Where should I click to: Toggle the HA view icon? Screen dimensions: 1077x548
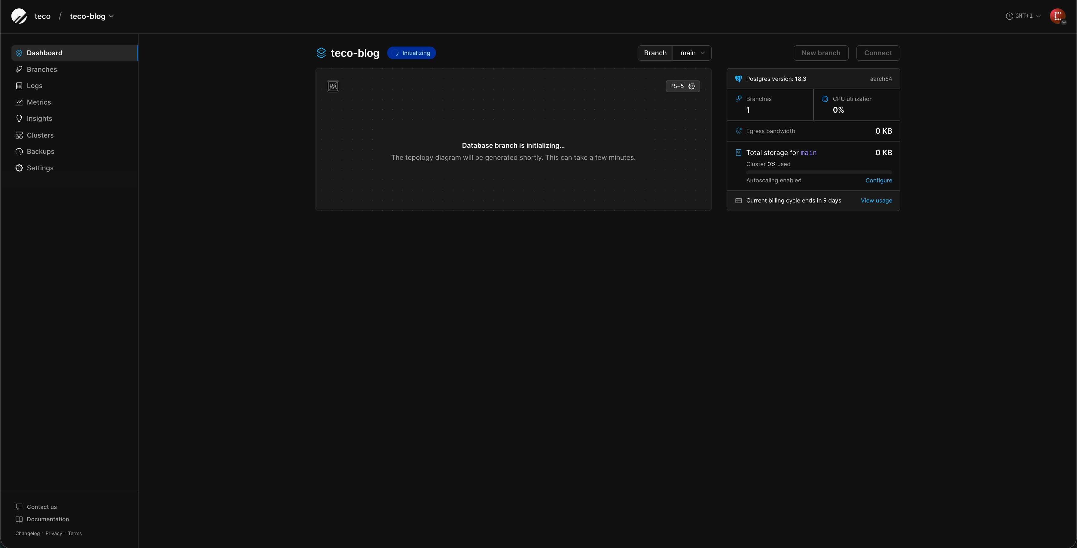point(333,86)
